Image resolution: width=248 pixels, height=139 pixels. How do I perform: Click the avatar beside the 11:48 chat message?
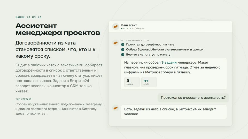[116, 43]
